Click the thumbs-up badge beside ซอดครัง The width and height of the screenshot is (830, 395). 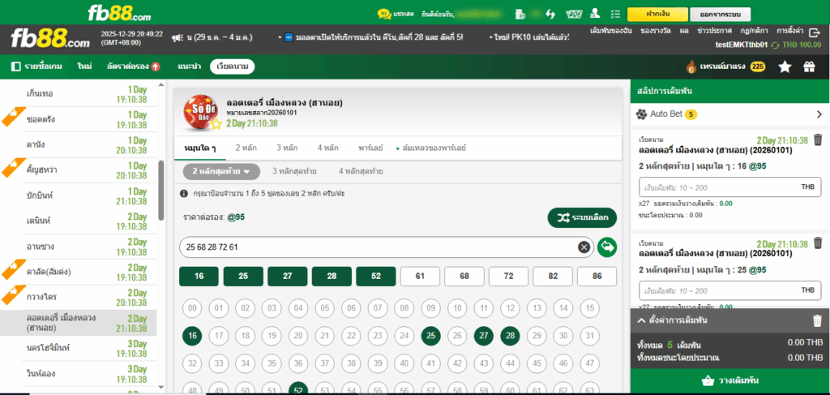point(13,118)
